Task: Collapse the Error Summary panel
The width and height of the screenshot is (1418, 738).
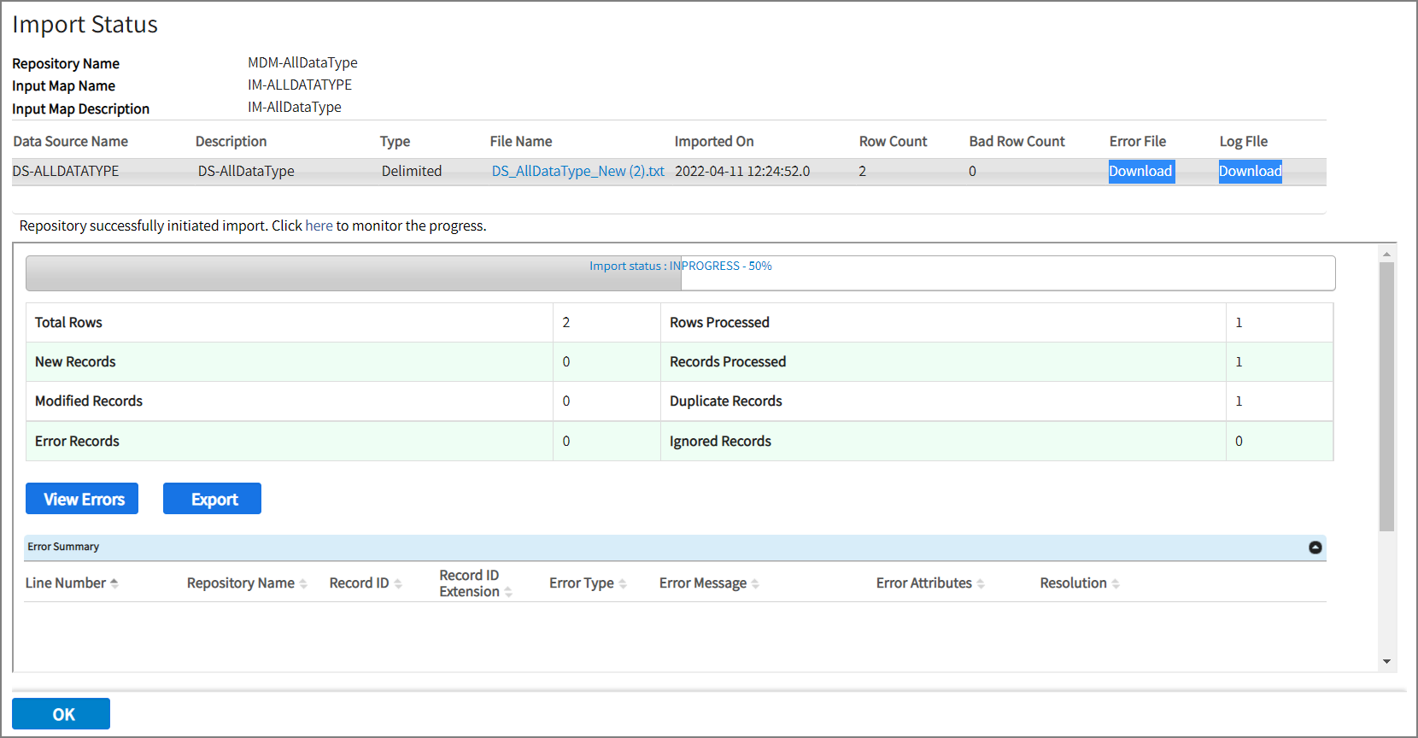Action: 1315,548
